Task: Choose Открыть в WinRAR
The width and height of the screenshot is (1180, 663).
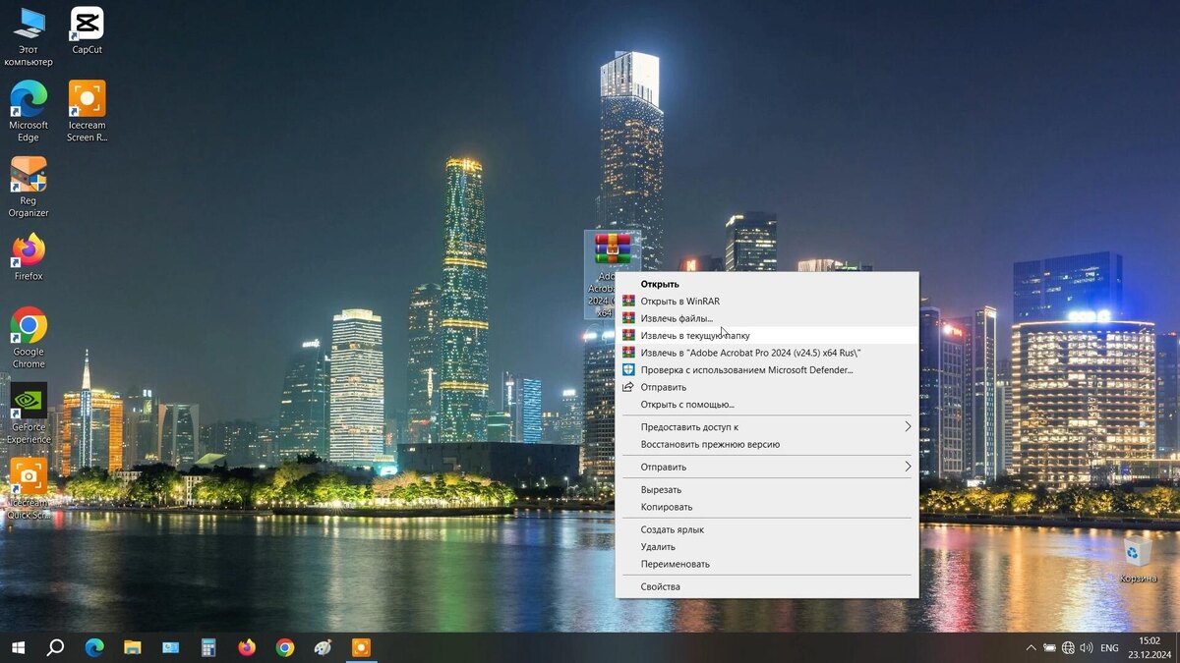Action: [767, 301]
